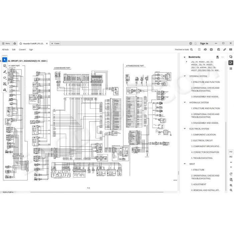Collapse the MAST bookmark

tap(185, 164)
